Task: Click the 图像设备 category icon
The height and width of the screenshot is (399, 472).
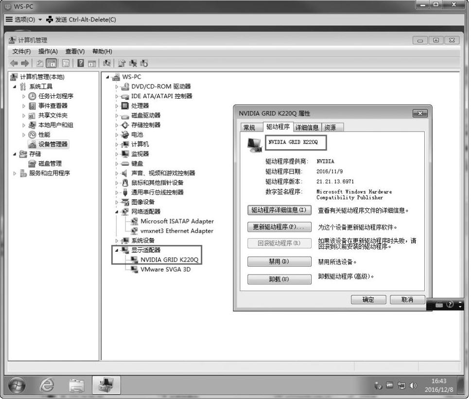Action: 125,202
